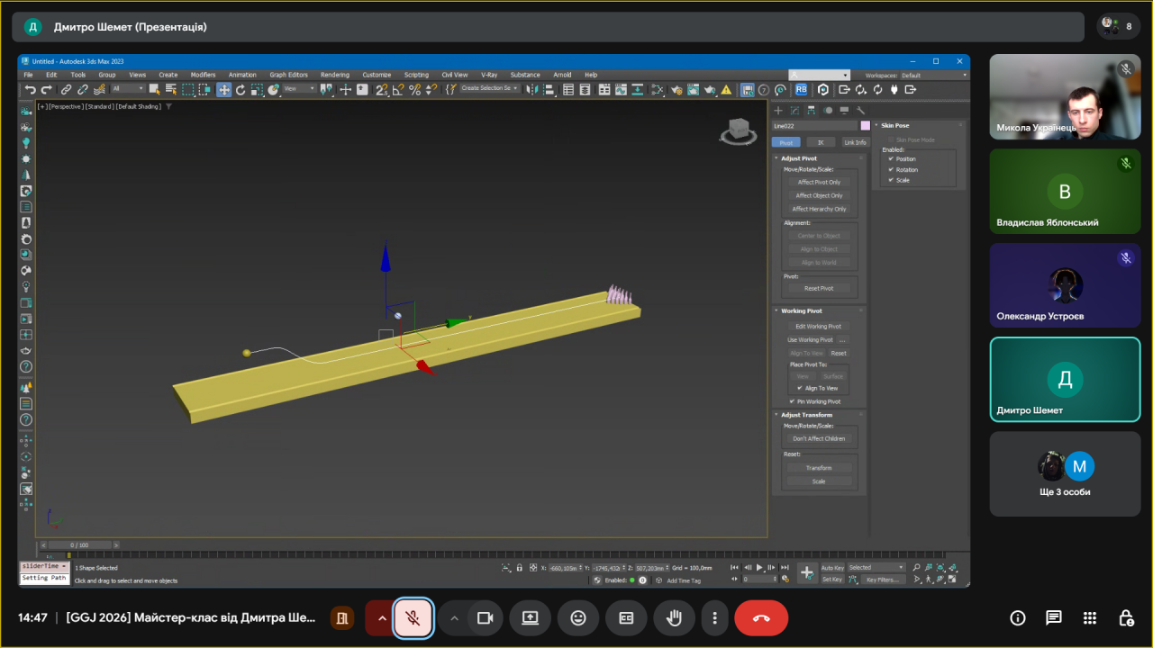
Task: Open the Render Setup teapot icon
Action: tap(676, 89)
